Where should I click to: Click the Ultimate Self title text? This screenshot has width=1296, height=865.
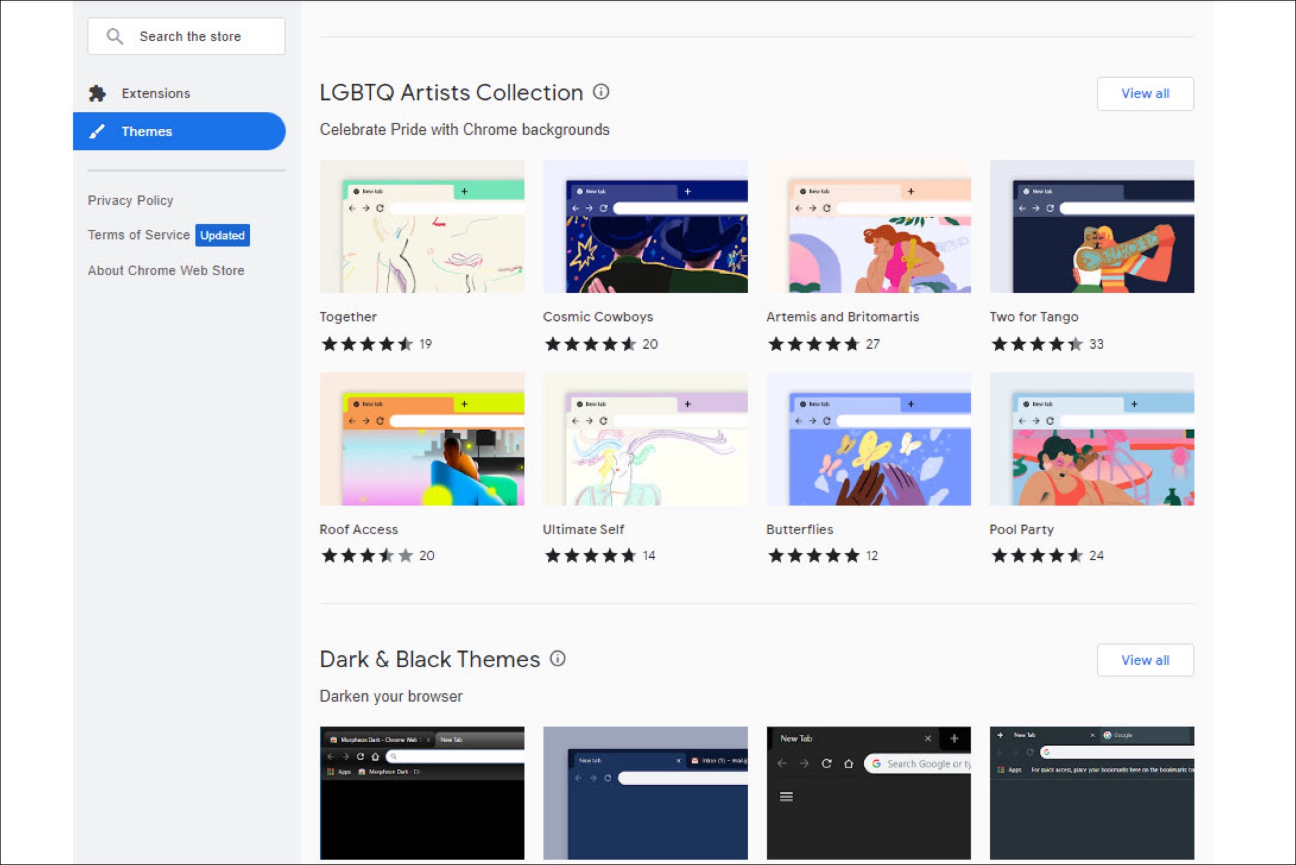coord(583,529)
